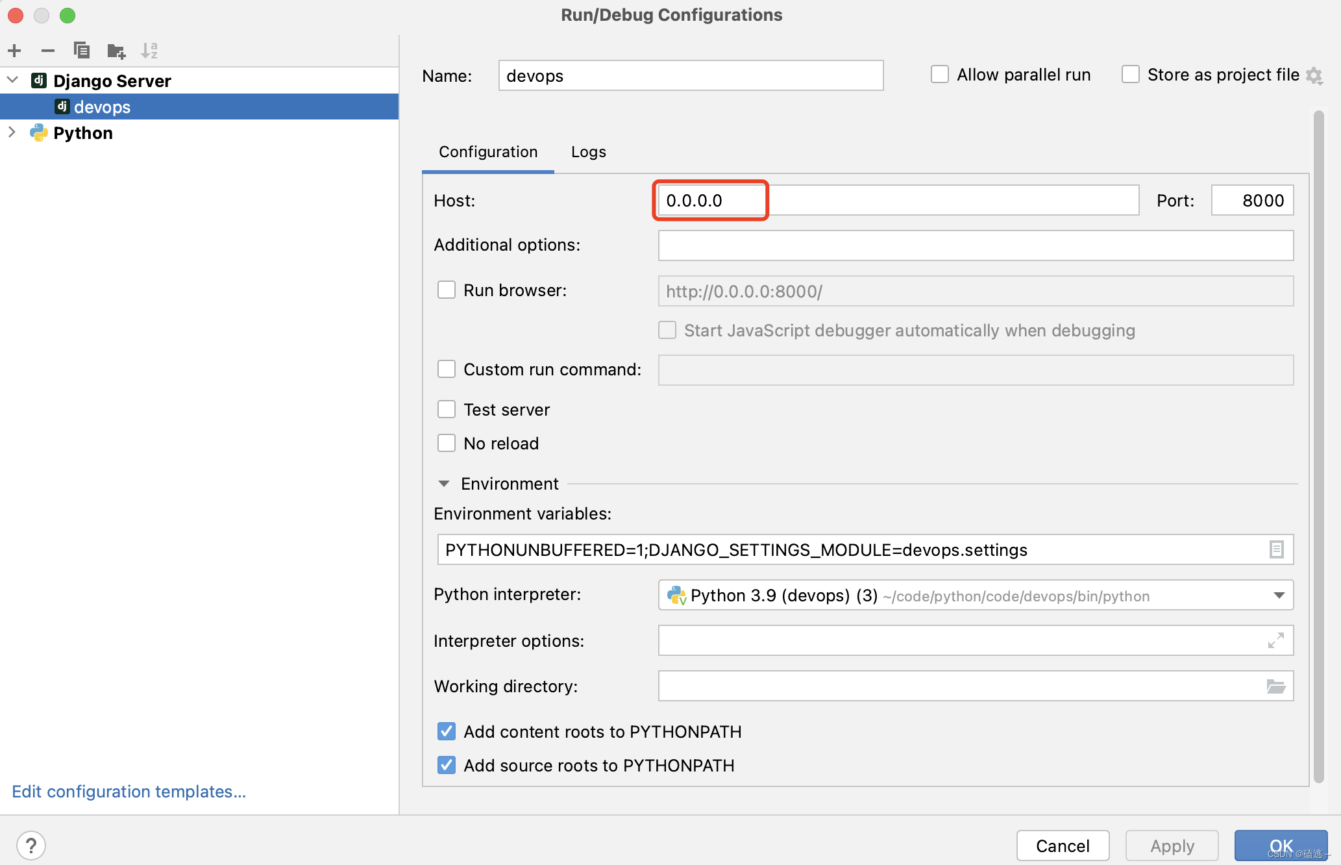Select the devops configuration in tree

click(102, 107)
